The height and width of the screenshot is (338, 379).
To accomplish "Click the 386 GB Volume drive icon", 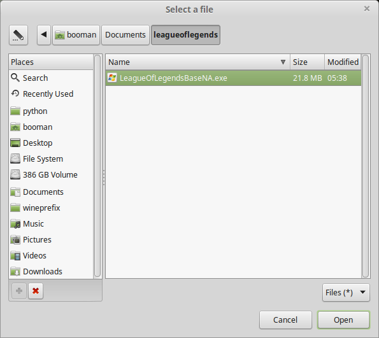I will point(15,174).
